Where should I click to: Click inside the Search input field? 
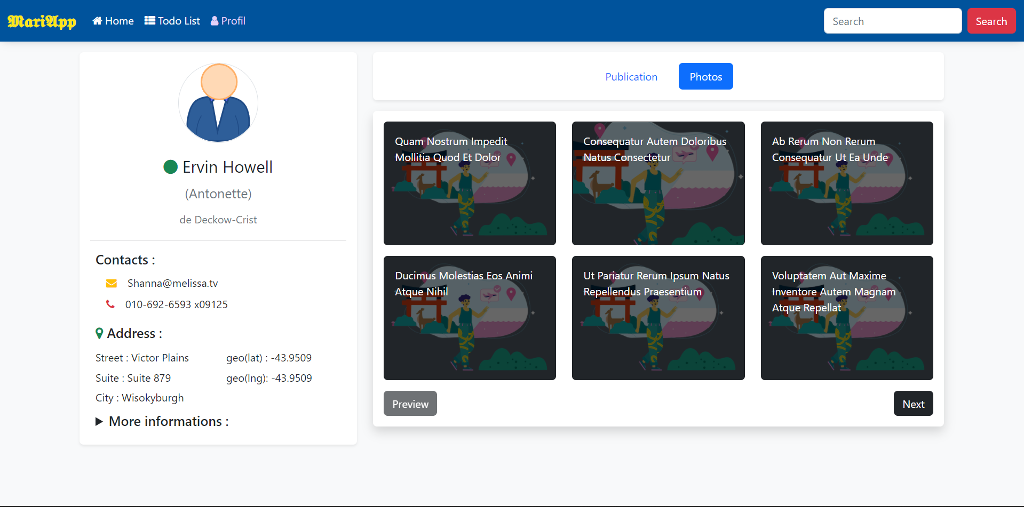coord(892,21)
